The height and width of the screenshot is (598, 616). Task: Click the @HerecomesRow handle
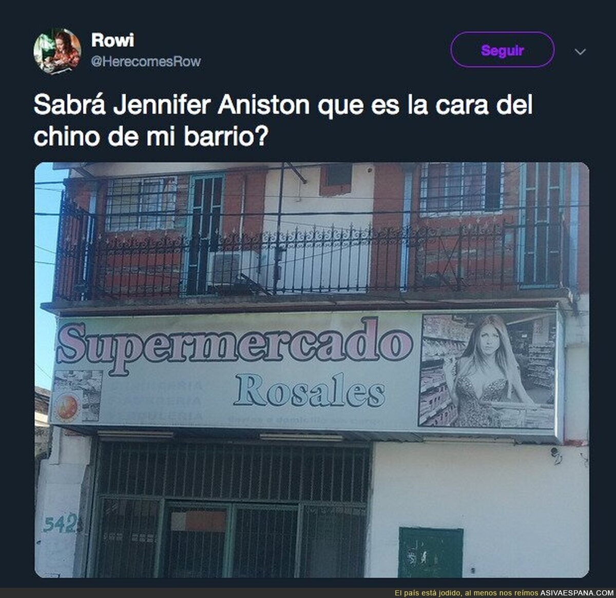[x=145, y=62]
